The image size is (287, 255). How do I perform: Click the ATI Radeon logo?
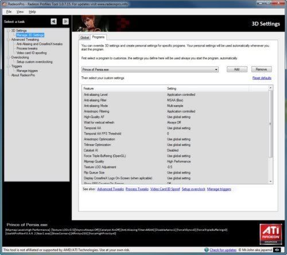(x=271, y=234)
